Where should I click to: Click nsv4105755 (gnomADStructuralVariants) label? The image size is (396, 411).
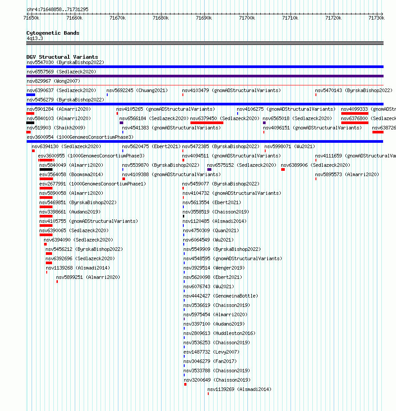tap(89, 221)
